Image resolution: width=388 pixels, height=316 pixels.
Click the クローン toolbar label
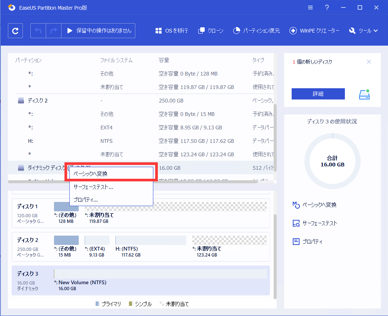[216, 31]
